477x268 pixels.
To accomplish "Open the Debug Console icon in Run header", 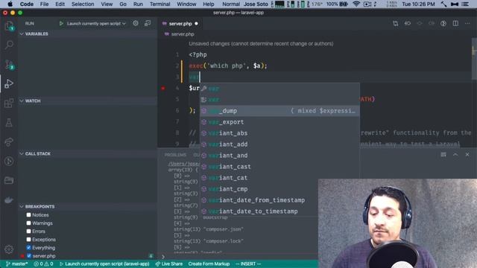I will pyautogui.click(x=148, y=23).
